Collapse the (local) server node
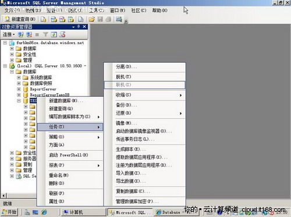291x217 pixels. point(5,66)
